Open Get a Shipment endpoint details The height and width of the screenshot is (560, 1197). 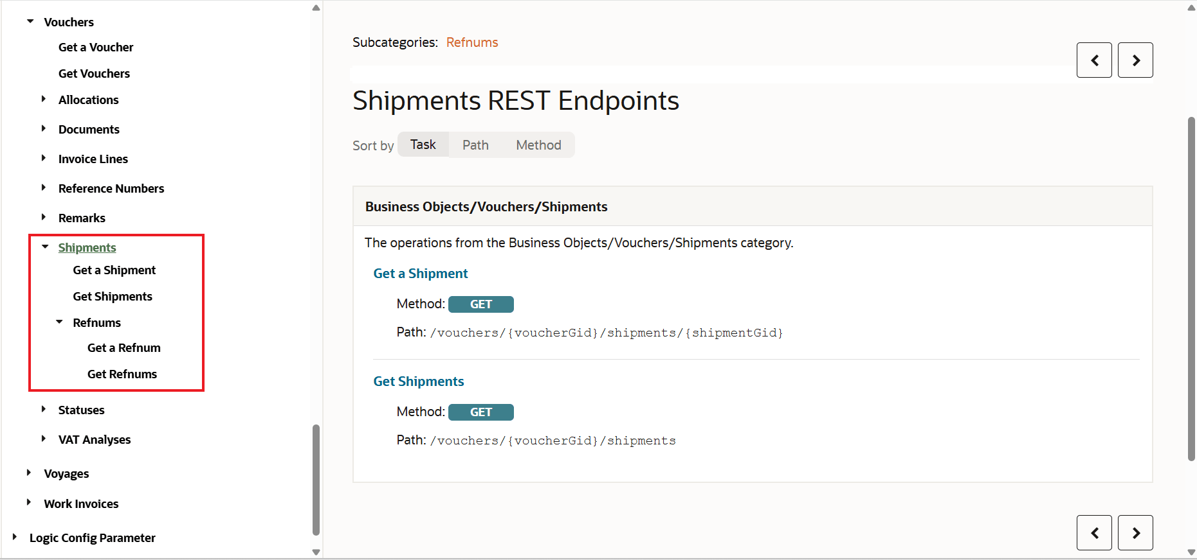420,273
